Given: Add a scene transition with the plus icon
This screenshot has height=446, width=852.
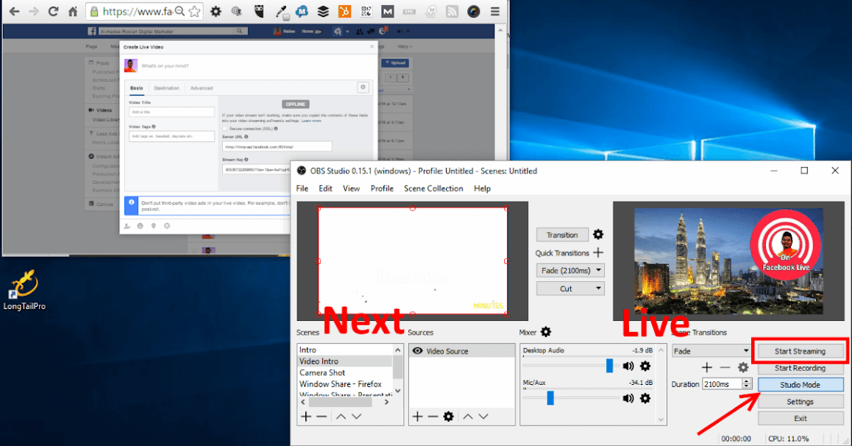Looking at the screenshot, I should pyautogui.click(x=706, y=368).
